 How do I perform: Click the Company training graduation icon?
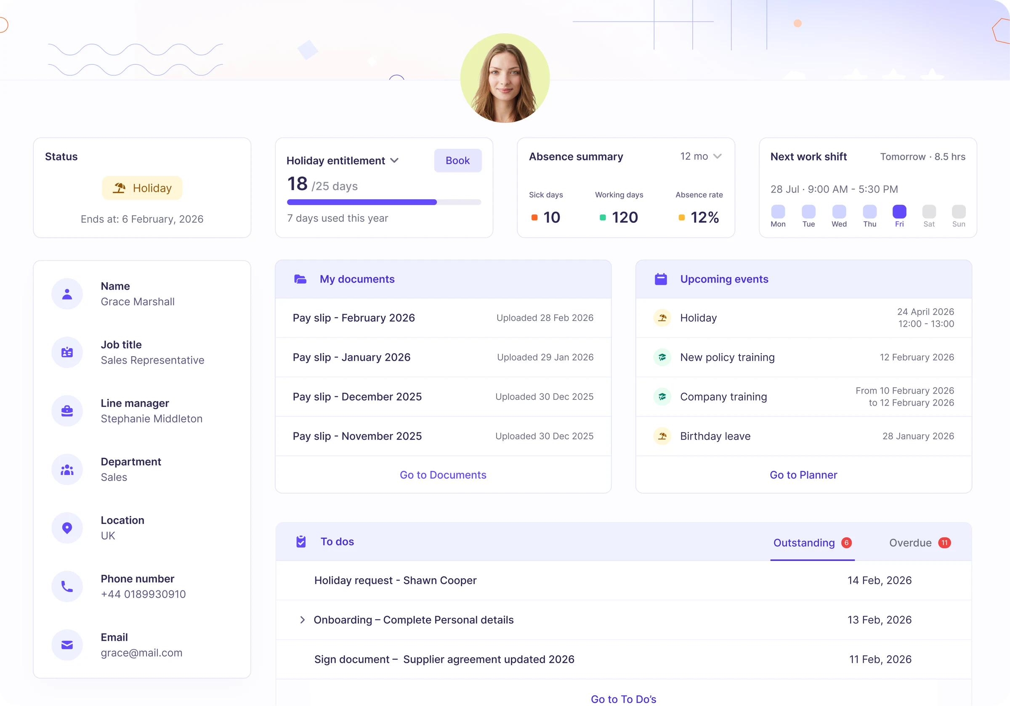[x=662, y=397]
